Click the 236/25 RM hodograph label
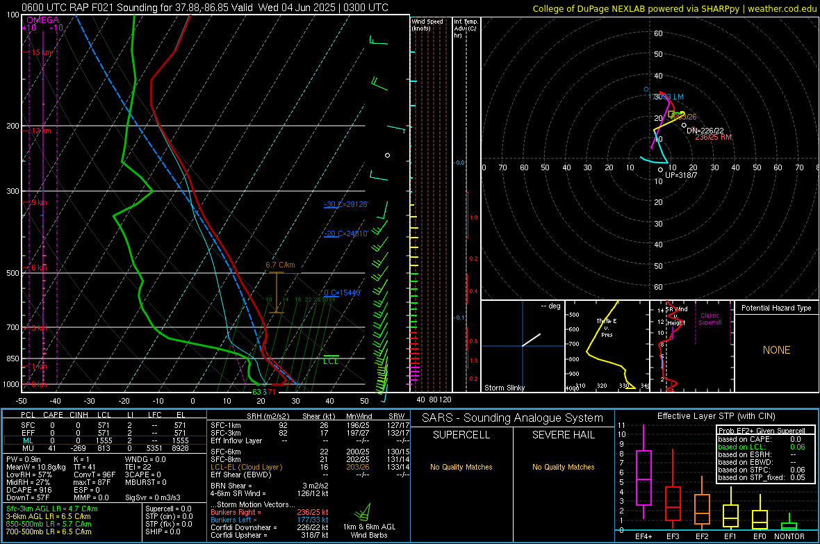 [x=713, y=137]
